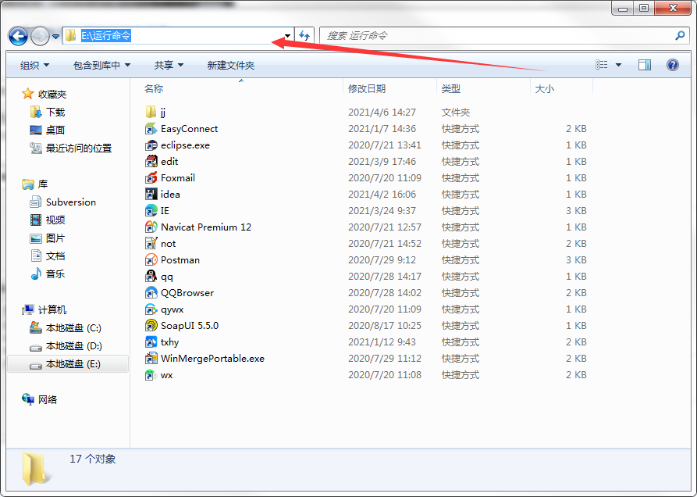Select the wx shortcut icon

pyautogui.click(x=151, y=374)
